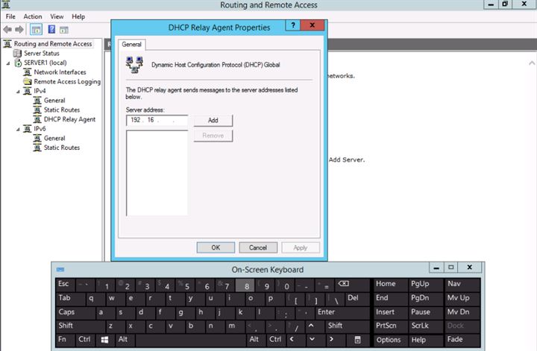The height and width of the screenshot is (351, 537).
Task: Click the Forward arrow in toolbar
Action: tap(20, 30)
